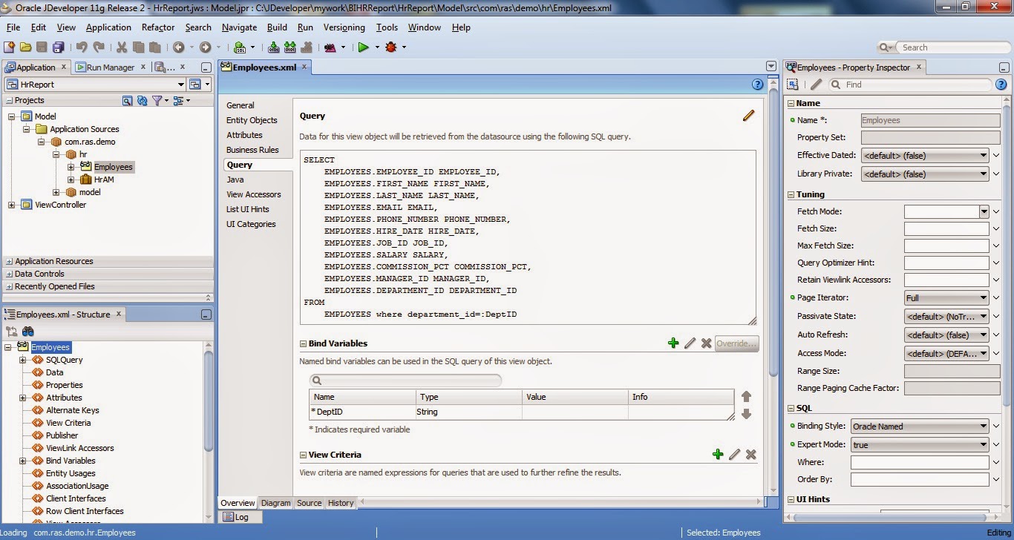1014x540 pixels.
Task: Click the green Run toolbar icon
Action: 363,47
